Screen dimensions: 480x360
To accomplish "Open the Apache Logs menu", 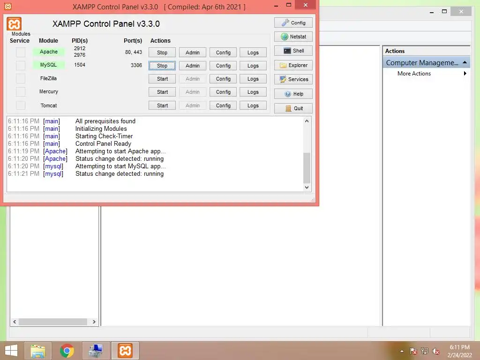I will 253,52.
